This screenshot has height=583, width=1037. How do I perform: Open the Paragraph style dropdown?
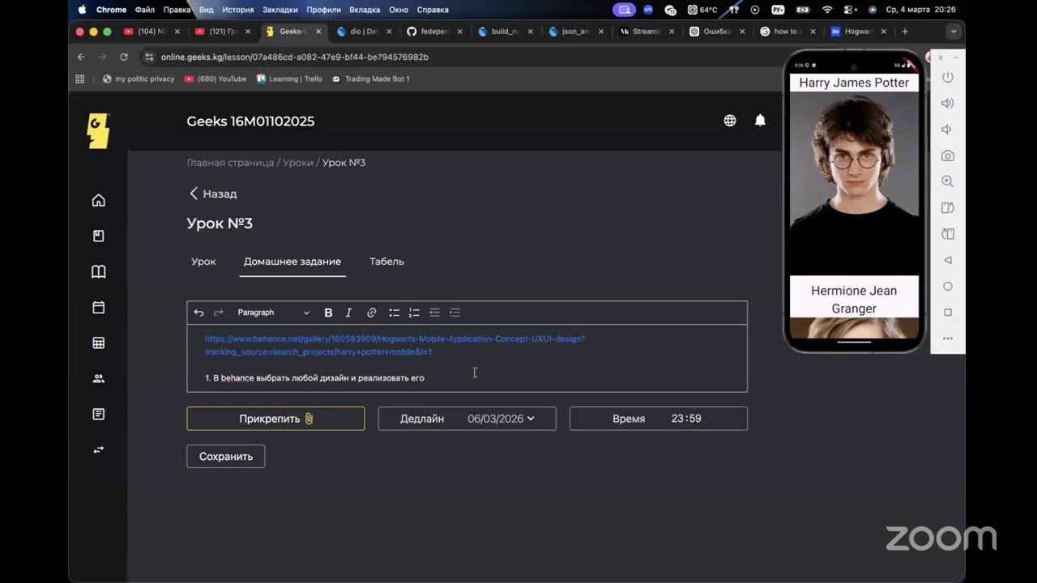click(x=273, y=313)
